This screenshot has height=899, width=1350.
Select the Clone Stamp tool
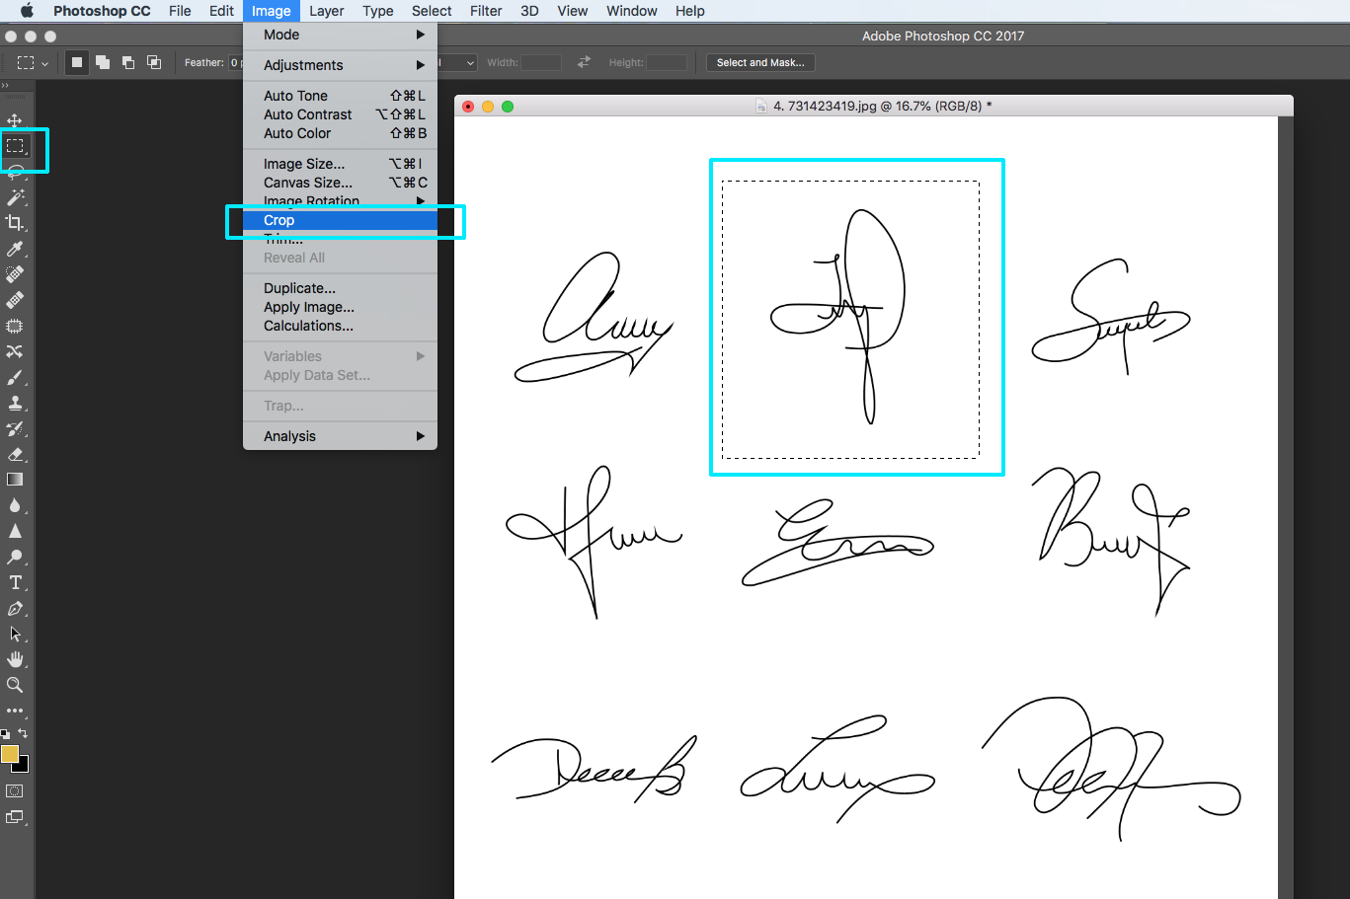(x=14, y=403)
